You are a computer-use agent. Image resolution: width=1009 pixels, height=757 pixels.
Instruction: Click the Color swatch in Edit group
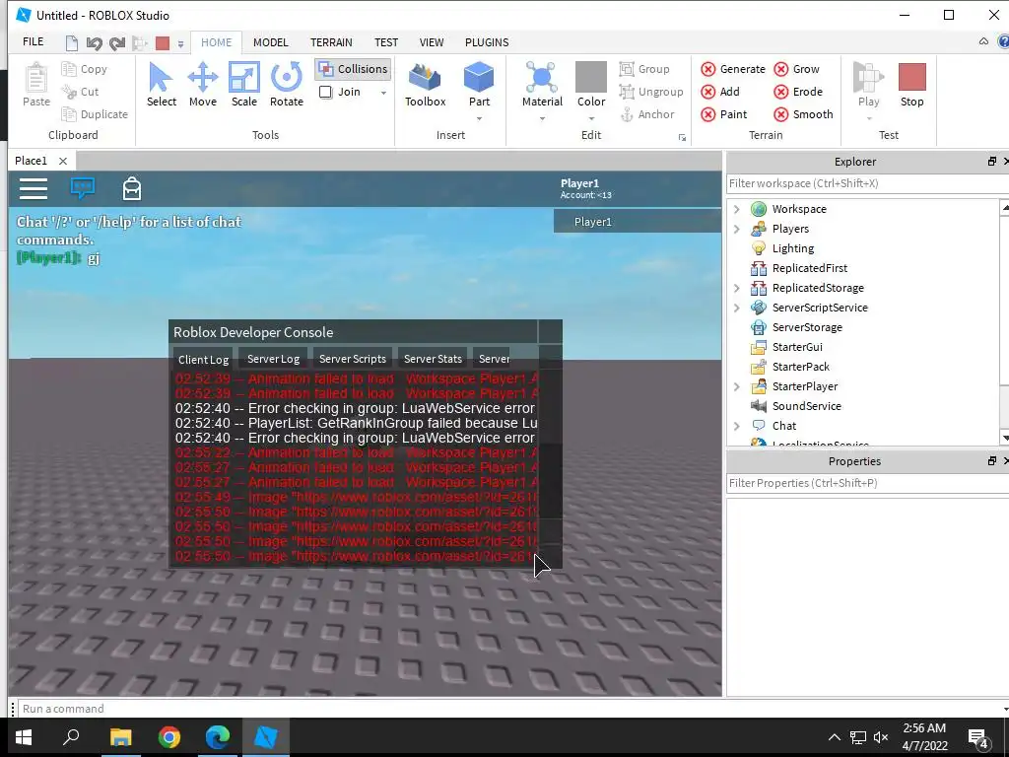tap(591, 77)
